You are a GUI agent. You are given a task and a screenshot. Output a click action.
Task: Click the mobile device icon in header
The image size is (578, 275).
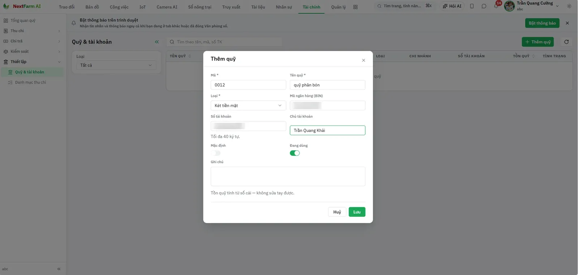point(472,6)
